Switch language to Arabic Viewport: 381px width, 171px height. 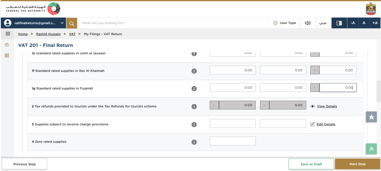(323, 23)
